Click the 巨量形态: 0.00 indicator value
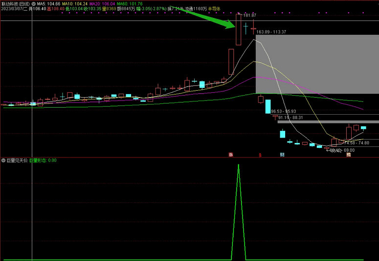The width and height of the screenshot is (379, 261). (43, 161)
